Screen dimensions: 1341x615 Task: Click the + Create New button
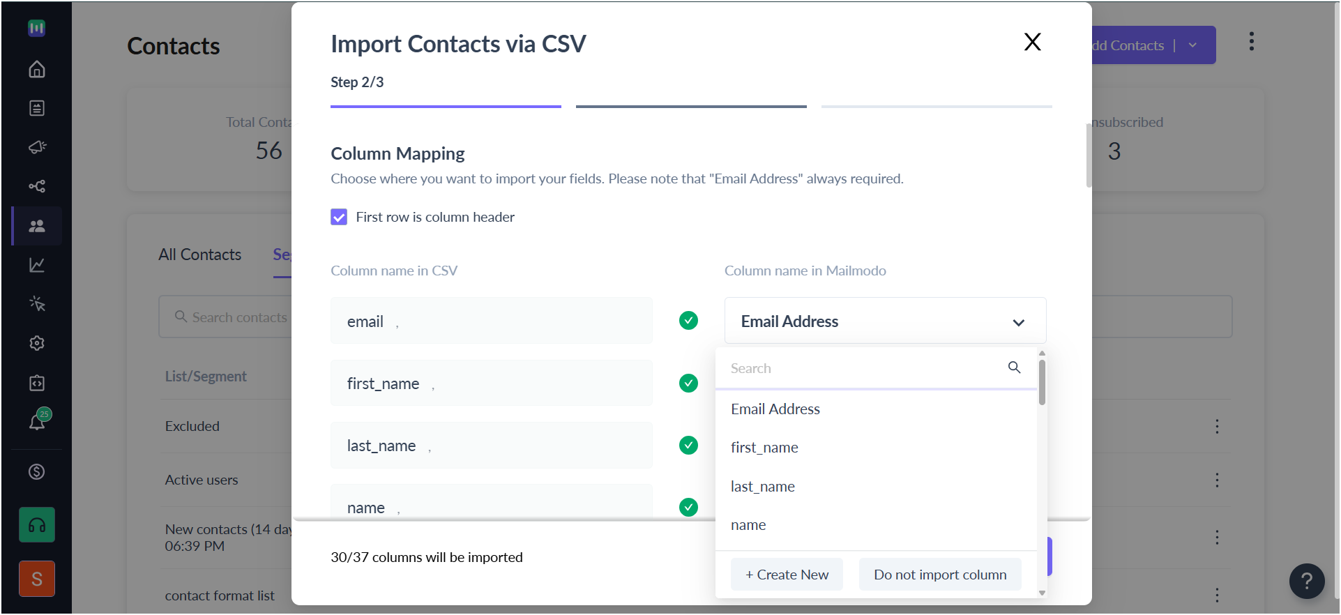point(787,575)
